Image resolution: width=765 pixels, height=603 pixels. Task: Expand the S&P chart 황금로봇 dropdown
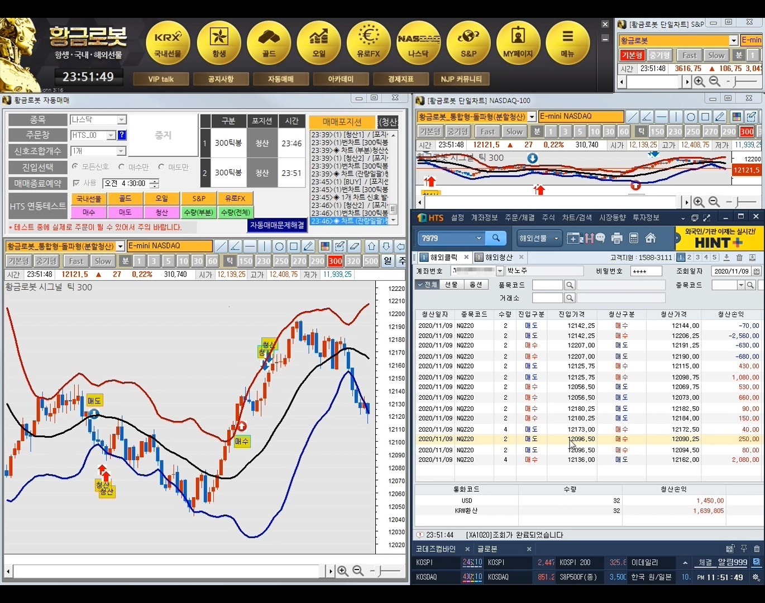(x=734, y=41)
